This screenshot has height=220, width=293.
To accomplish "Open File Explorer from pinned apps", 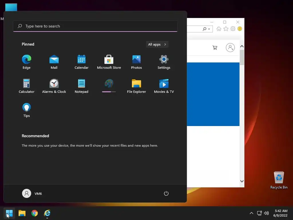I will click(x=136, y=86).
